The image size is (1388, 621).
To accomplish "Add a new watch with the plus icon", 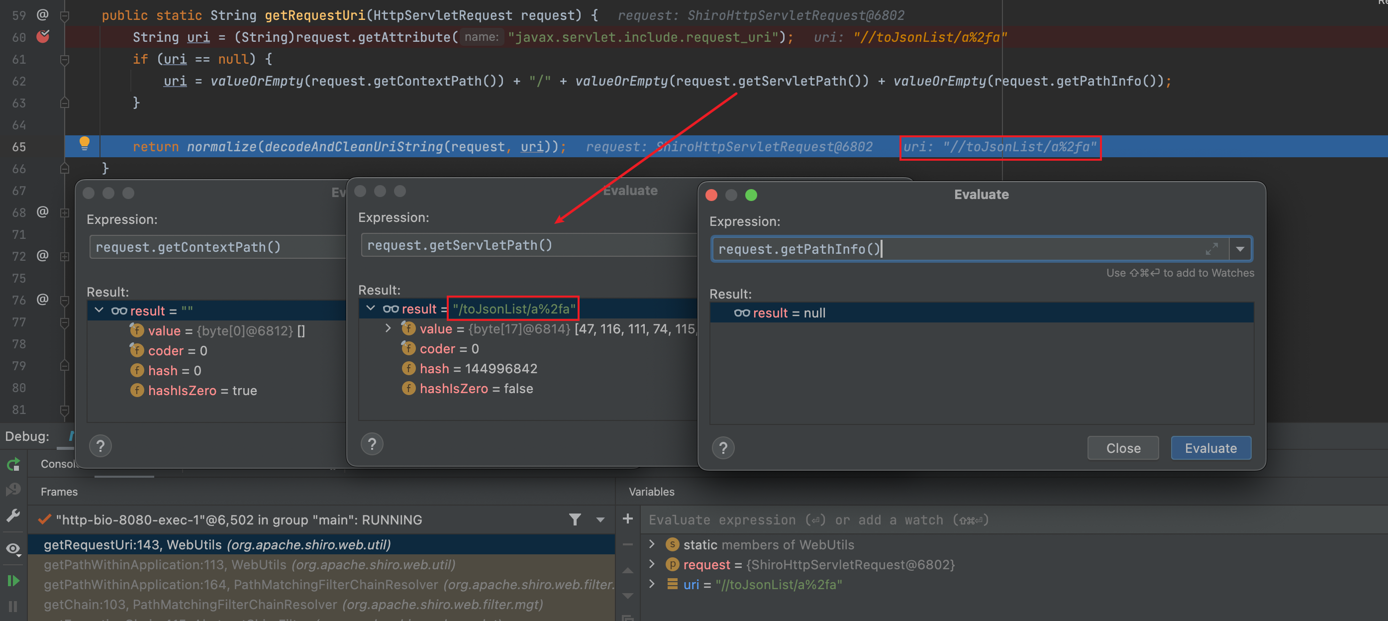I will click(628, 518).
